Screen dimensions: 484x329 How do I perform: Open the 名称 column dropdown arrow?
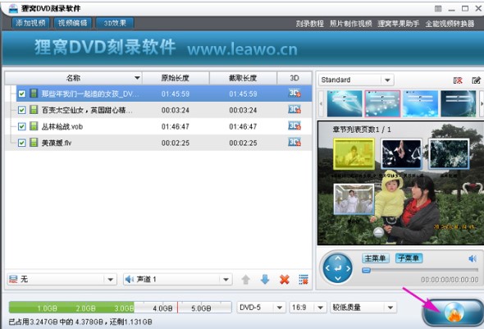[x=137, y=78]
